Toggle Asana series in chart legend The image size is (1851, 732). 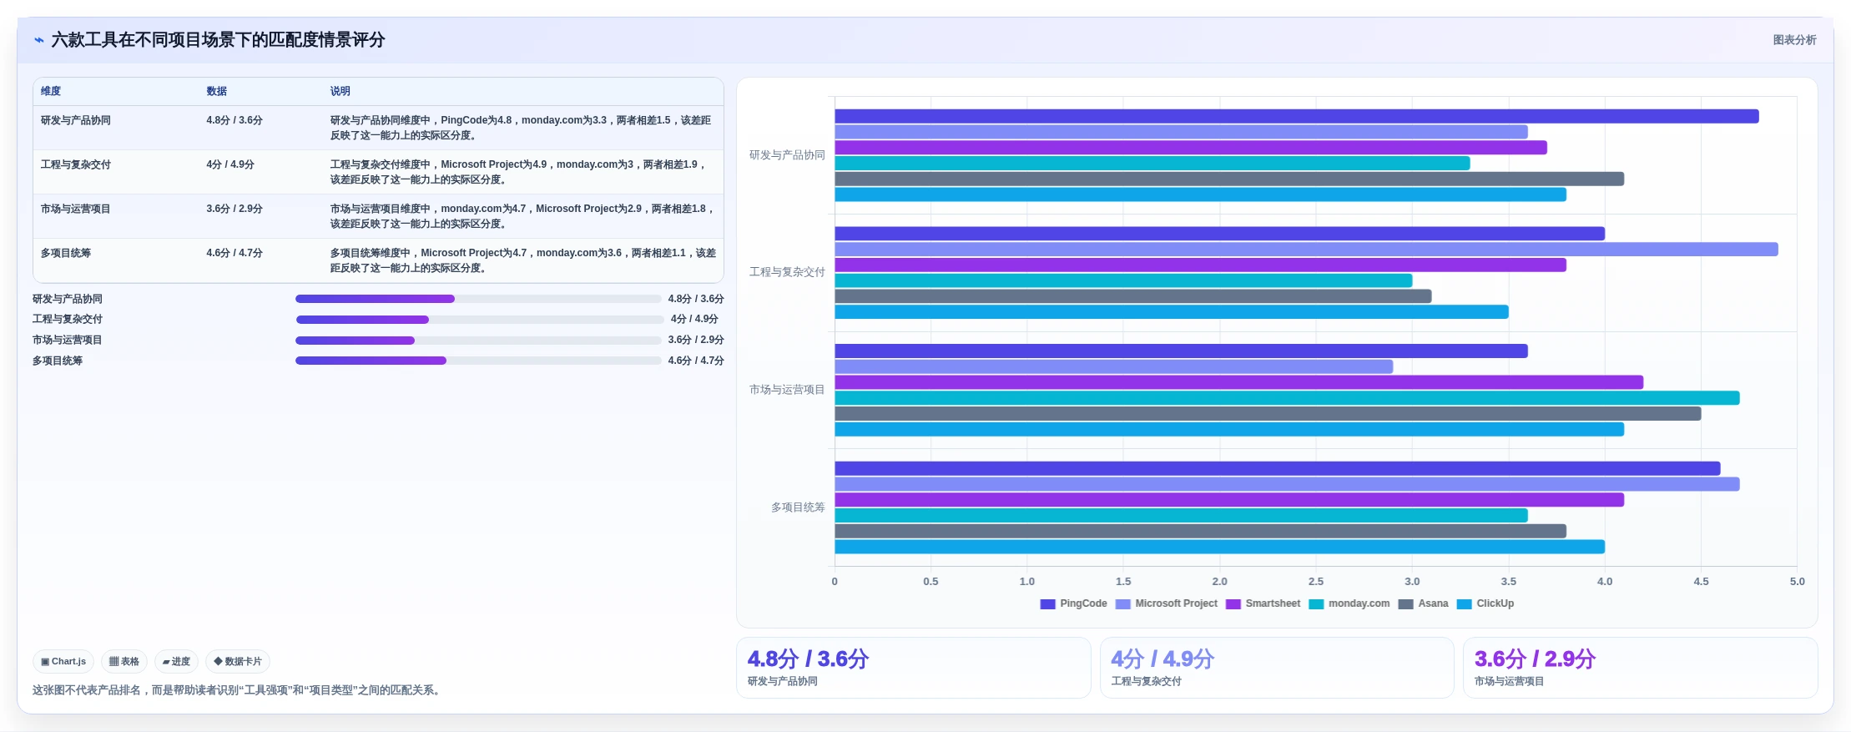click(x=1423, y=603)
